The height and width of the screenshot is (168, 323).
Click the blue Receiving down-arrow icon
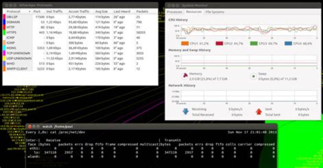pyautogui.click(x=186, y=112)
